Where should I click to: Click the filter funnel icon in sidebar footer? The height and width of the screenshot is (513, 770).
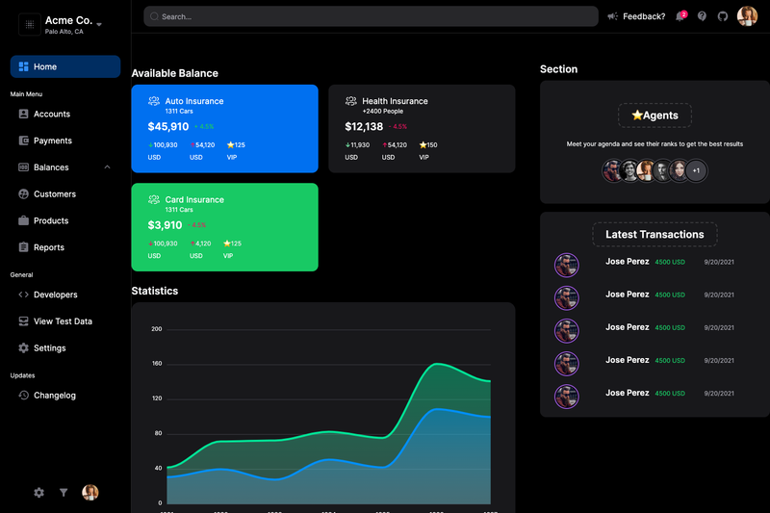64,493
